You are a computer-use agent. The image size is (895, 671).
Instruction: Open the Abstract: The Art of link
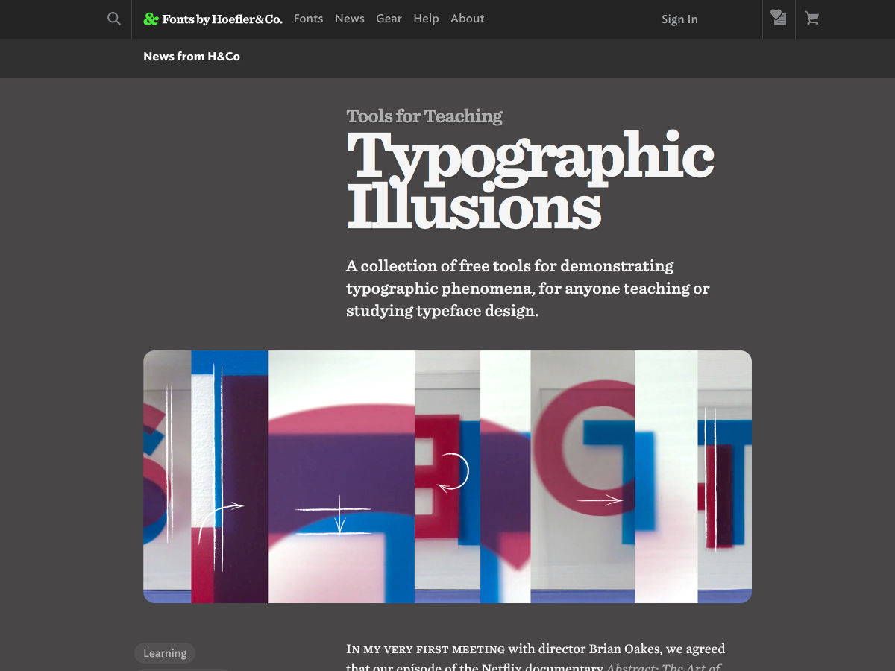[x=664, y=667]
